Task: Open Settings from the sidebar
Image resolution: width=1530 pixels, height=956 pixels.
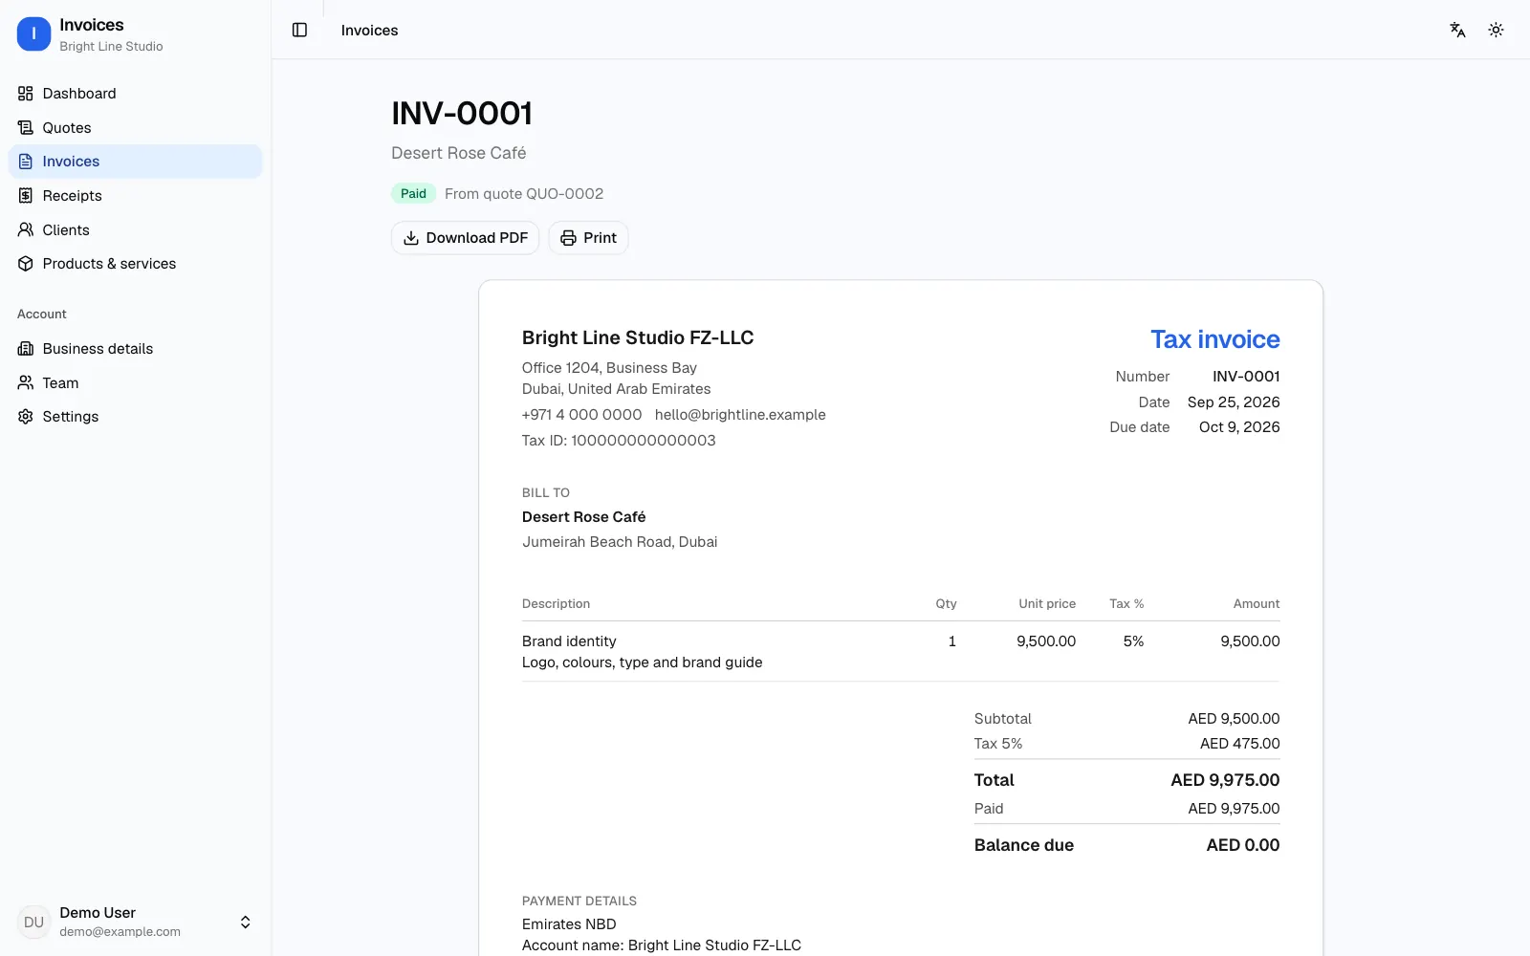Action: click(135, 417)
